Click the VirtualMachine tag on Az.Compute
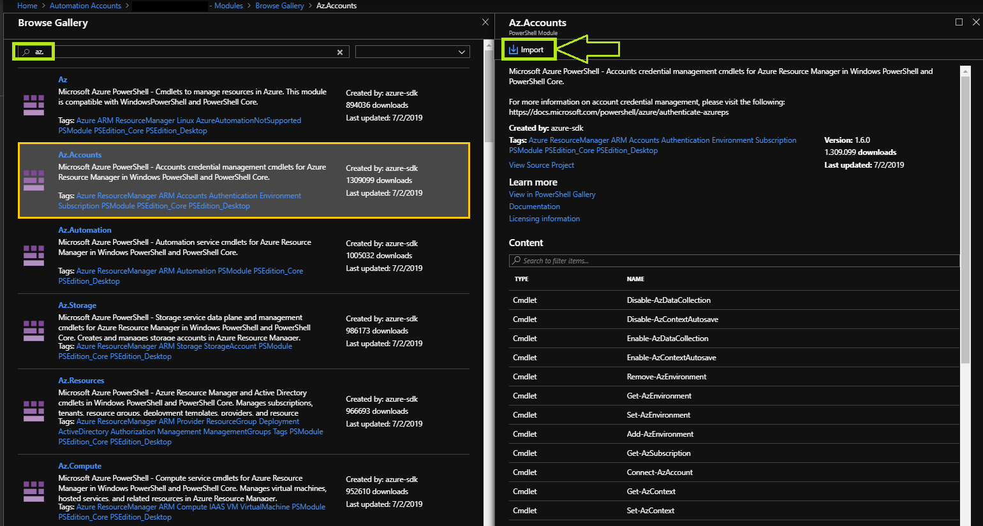The width and height of the screenshot is (983, 526). pyautogui.click(x=265, y=507)
